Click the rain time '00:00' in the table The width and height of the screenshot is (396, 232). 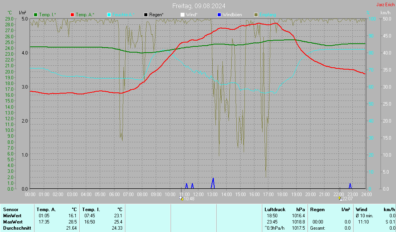point(318,222)
